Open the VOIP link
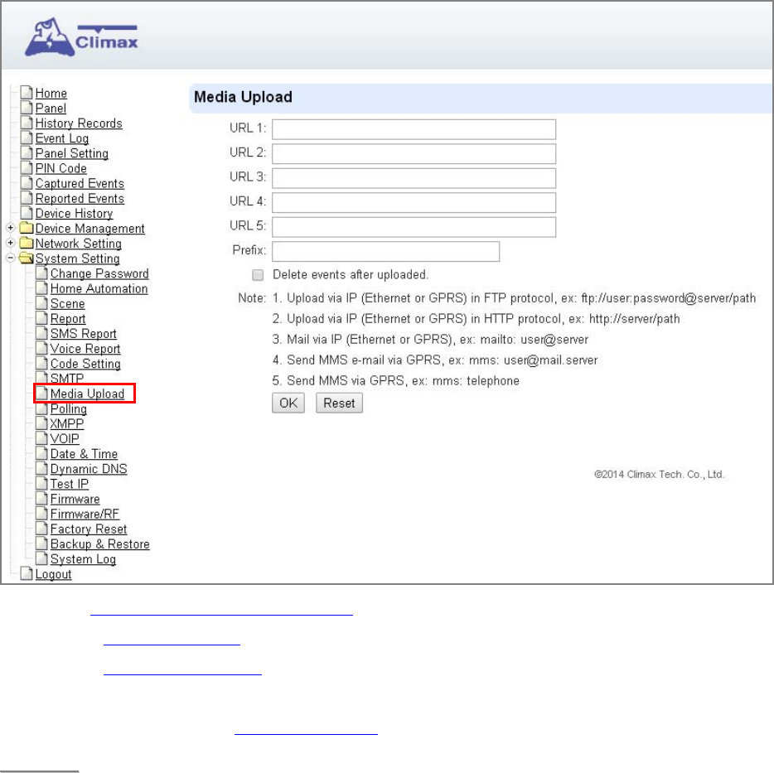This screenshot has width=774, height=773. click(65, 439)
